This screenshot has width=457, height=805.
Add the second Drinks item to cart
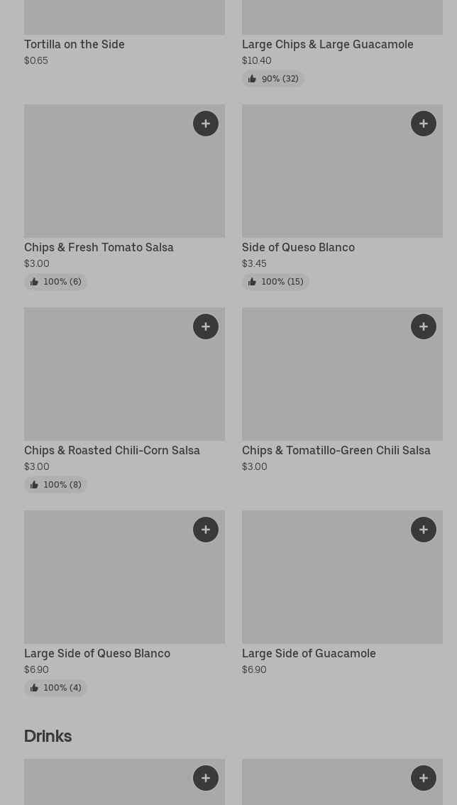click(424, 778)
